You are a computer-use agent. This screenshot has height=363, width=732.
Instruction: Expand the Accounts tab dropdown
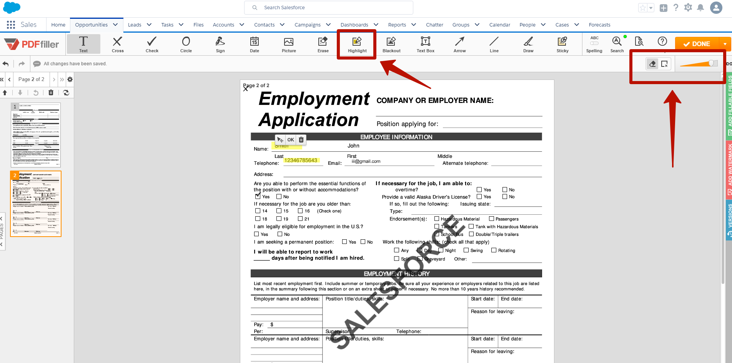pyautogui.click(x=242, y=25)
